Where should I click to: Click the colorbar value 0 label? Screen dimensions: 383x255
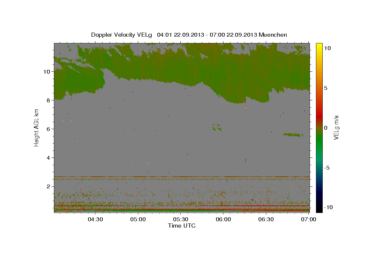click(x=326, y=127)
